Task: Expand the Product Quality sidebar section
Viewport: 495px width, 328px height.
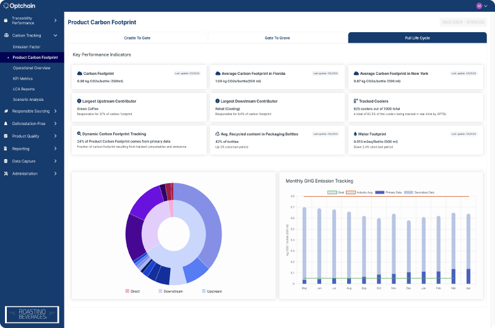Action: point(55,136)
